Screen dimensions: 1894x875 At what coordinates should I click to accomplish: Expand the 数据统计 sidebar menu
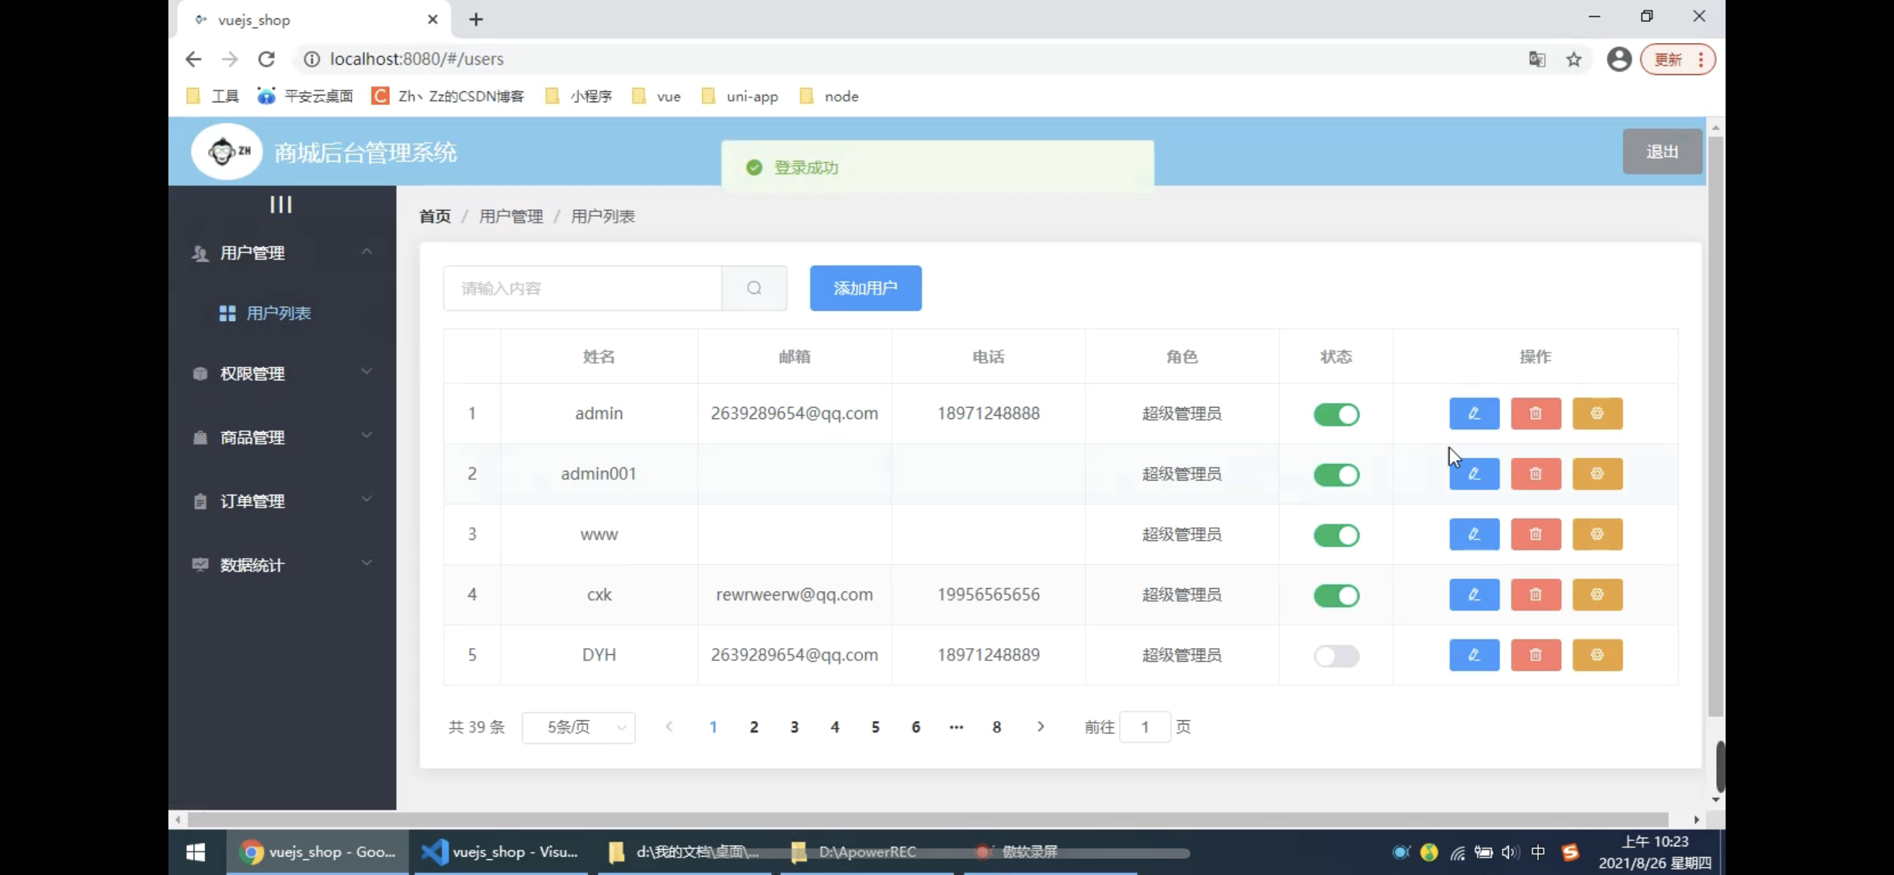pos(282,565)
